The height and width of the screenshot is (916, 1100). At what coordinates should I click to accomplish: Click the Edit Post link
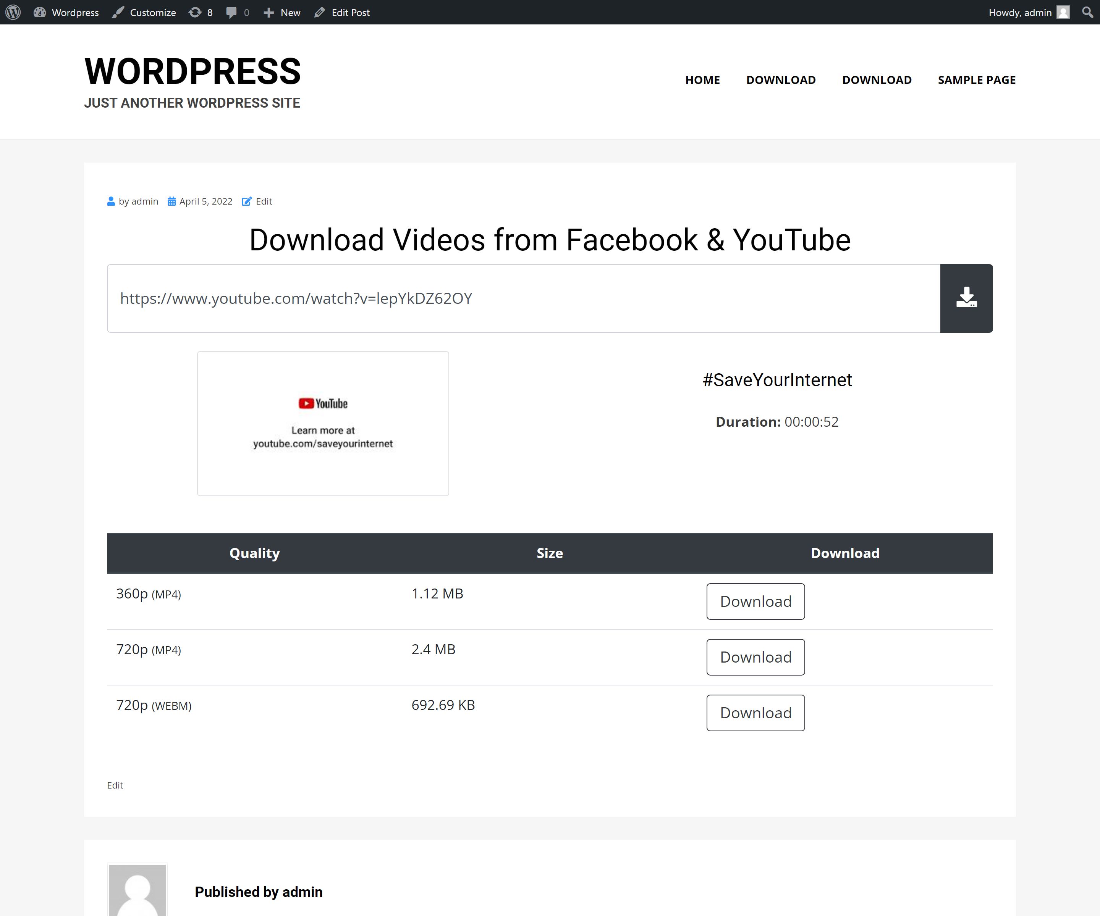point(342,13)
